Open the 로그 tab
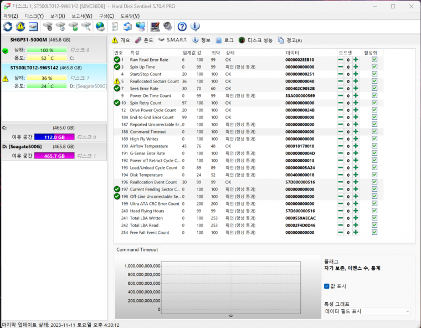The height and width of the screenshot is (328, 421). pyautogui.click(x=225, y=40)
